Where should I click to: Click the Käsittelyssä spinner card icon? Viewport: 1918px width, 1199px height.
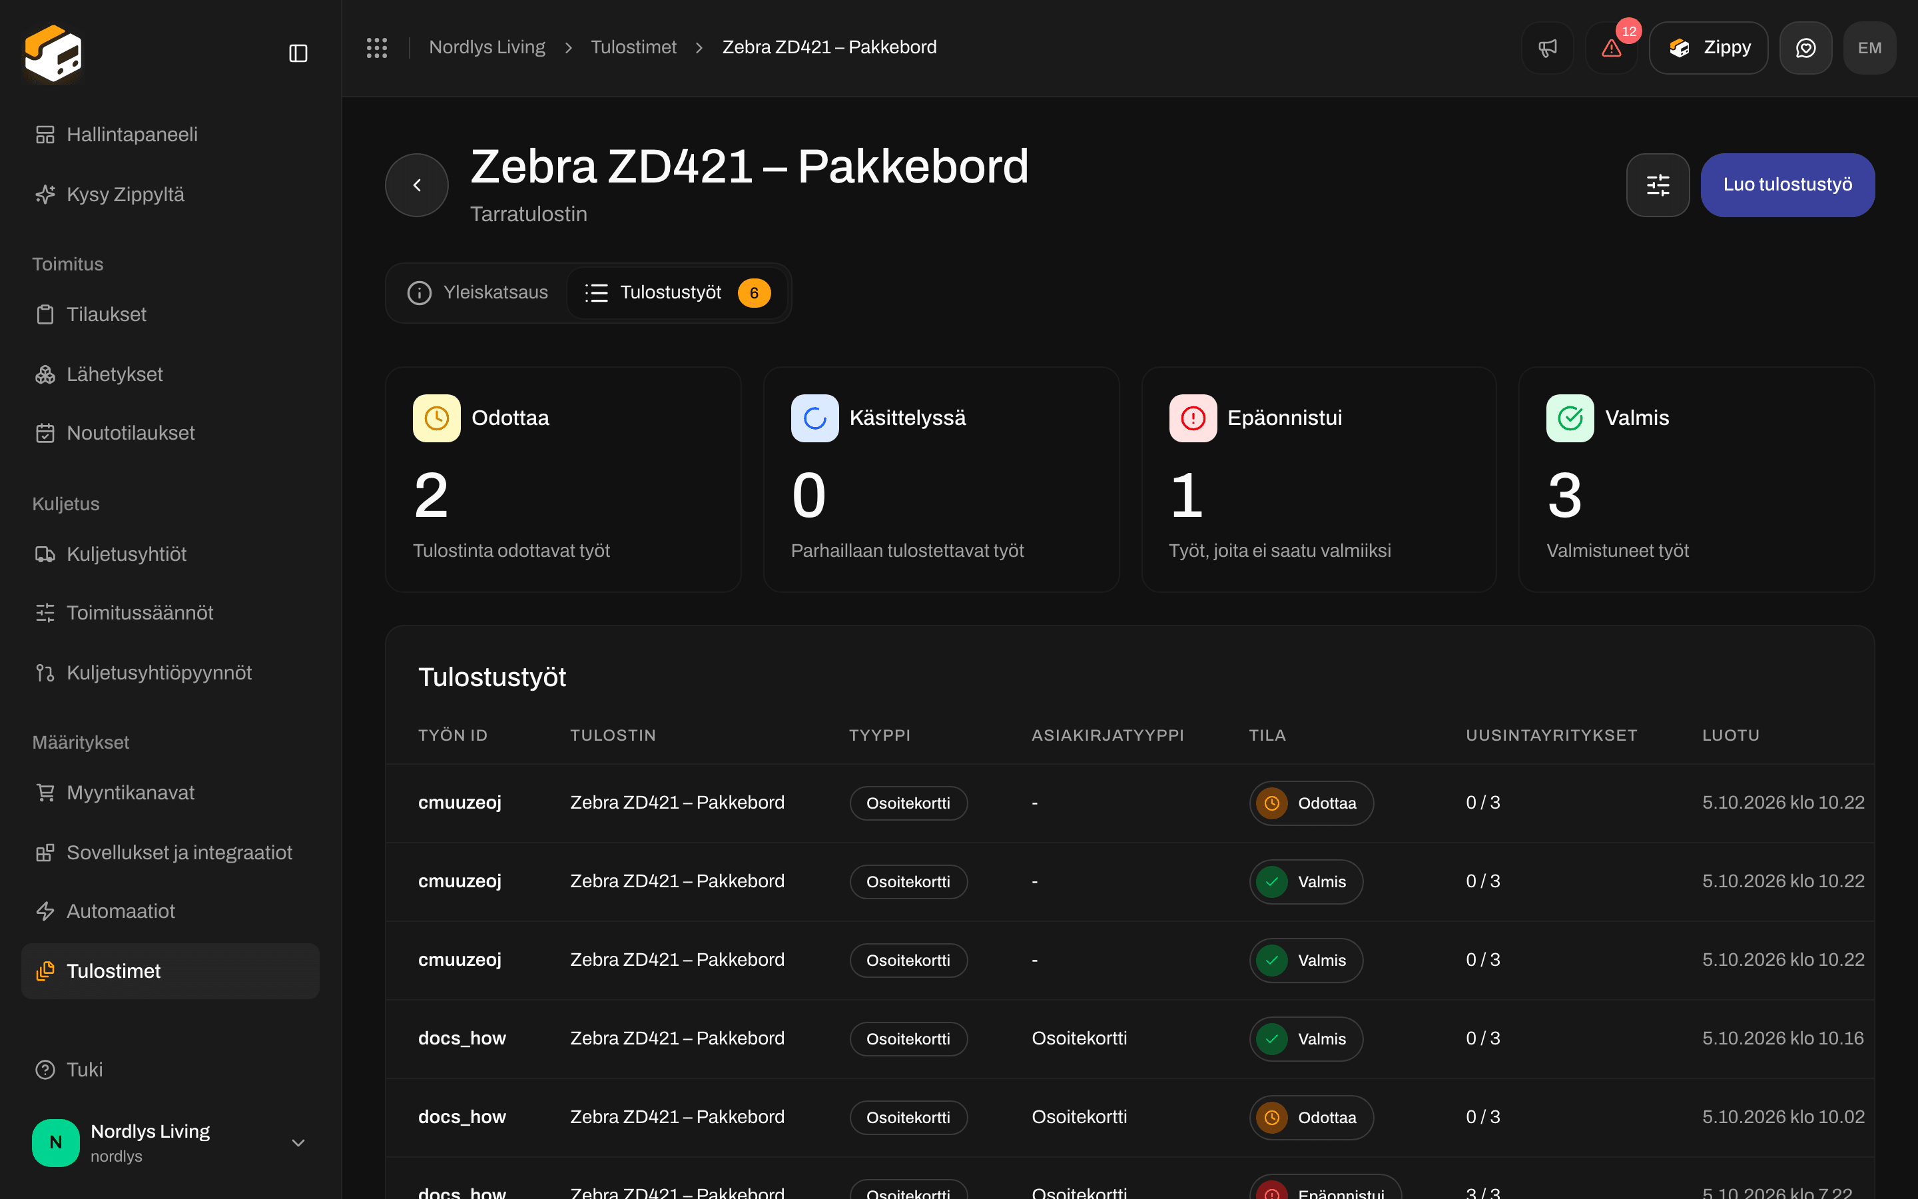[814, 418]
